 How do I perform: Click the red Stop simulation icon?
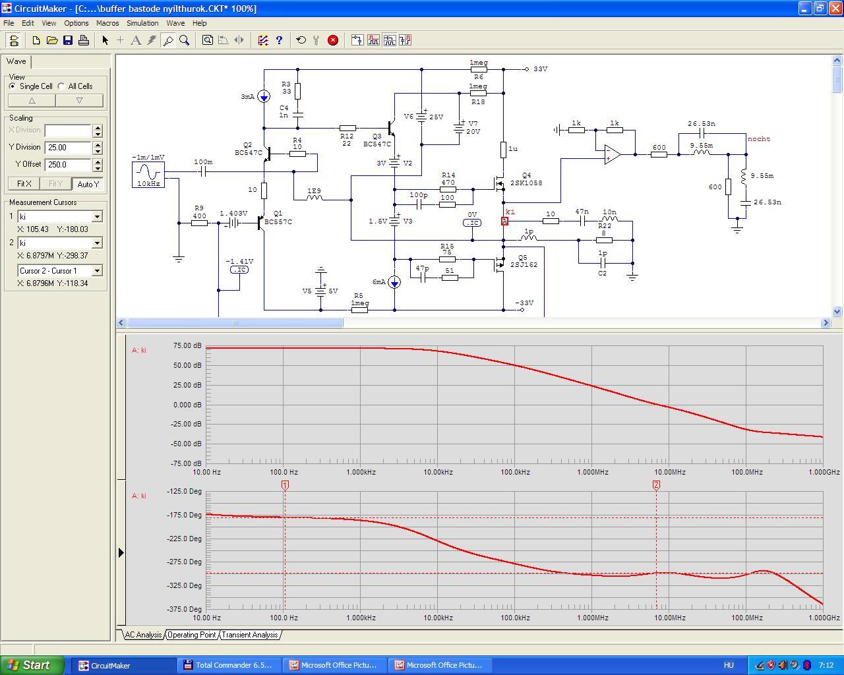pos(333,40)
